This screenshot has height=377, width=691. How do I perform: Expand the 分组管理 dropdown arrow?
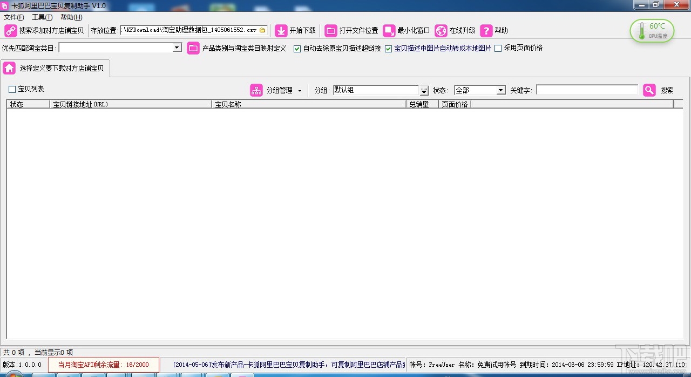point(300,91)
